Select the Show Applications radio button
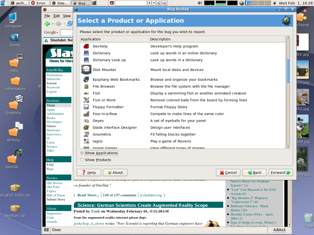Image resolution: width=314 pixels, height=235 pixels. 82,153
